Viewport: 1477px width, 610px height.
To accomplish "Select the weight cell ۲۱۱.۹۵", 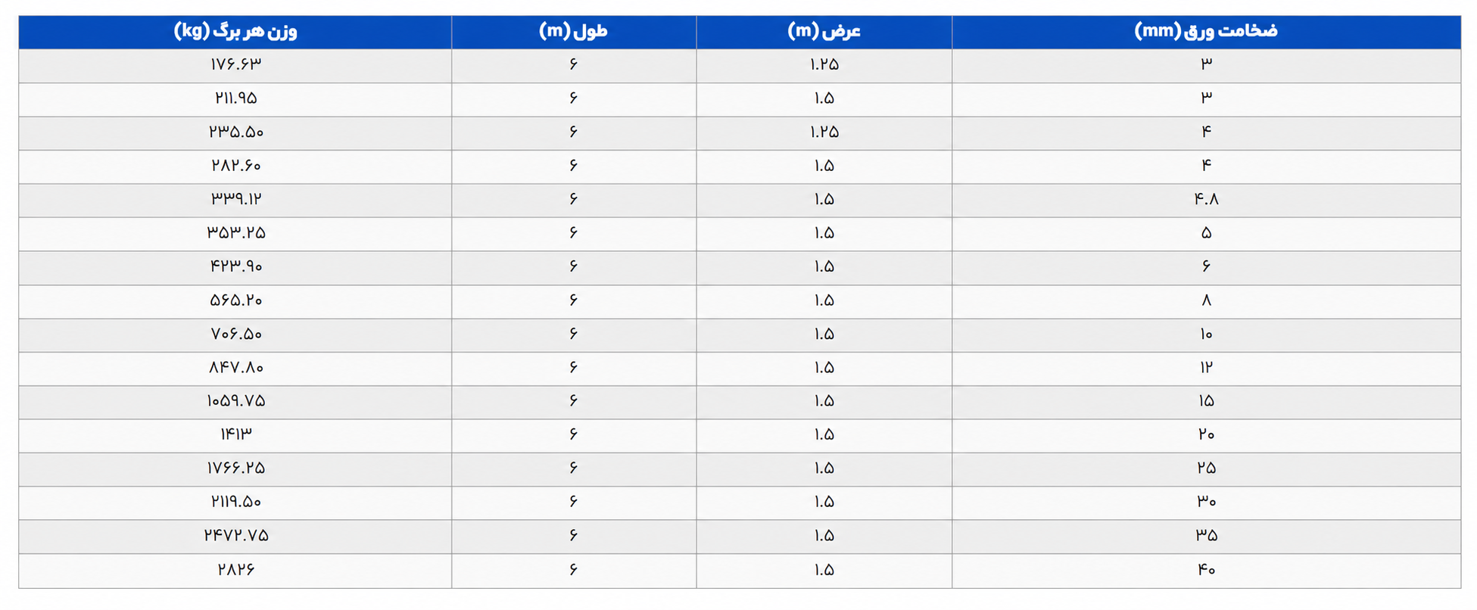I will coord(235,99).
